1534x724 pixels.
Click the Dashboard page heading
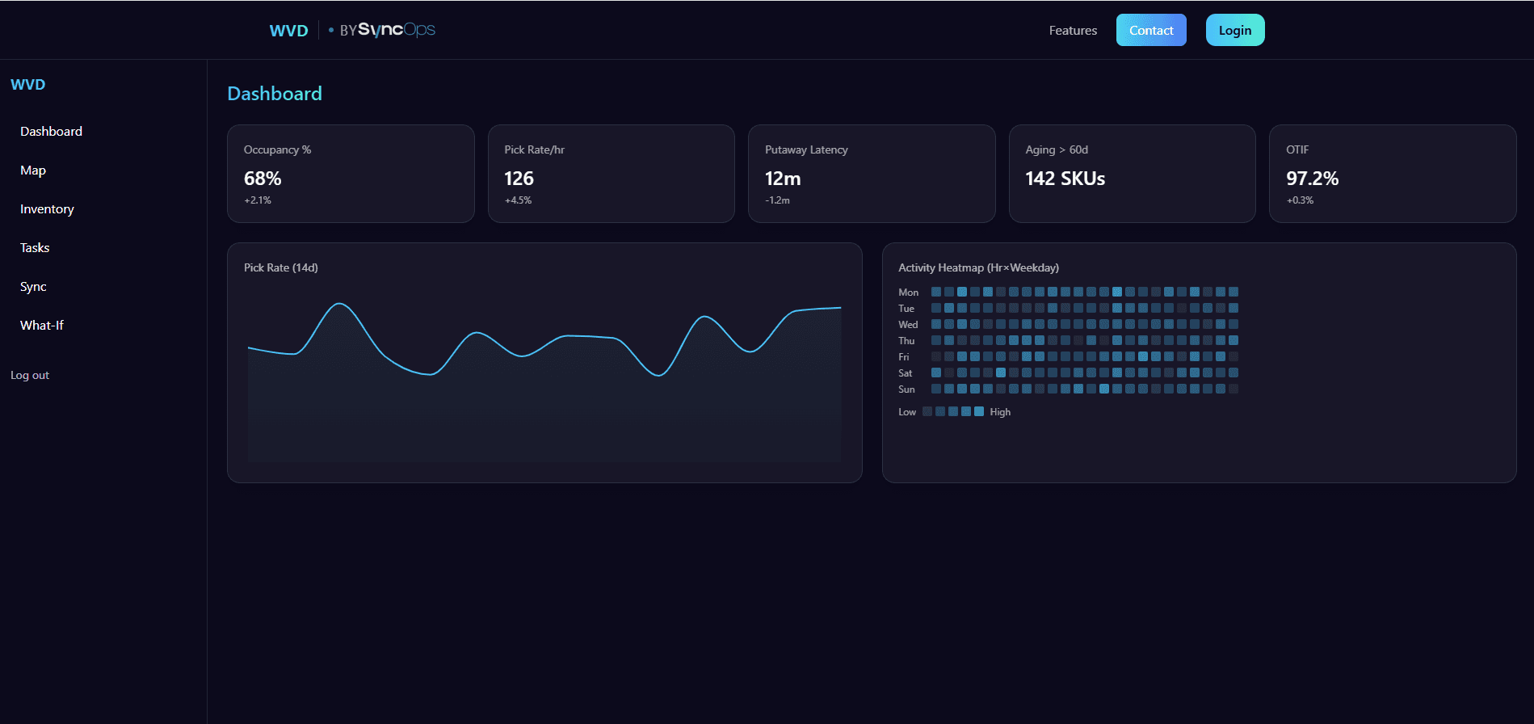pyautogui.click(x=275, y=94)
